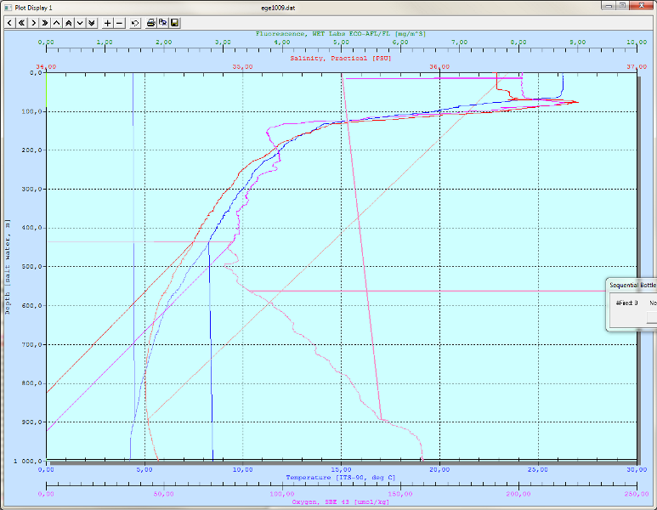This screenshot has height=510, width=657.
Task: Close the Plot Display 1 window
Action: tap(643, 6)
